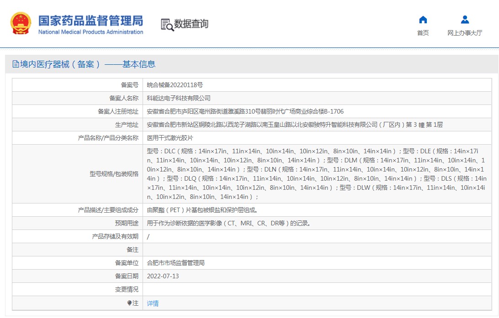This screenshot has height=318, width=499.
Task: Click the 预期用途 description text
Action: [228, 224]
